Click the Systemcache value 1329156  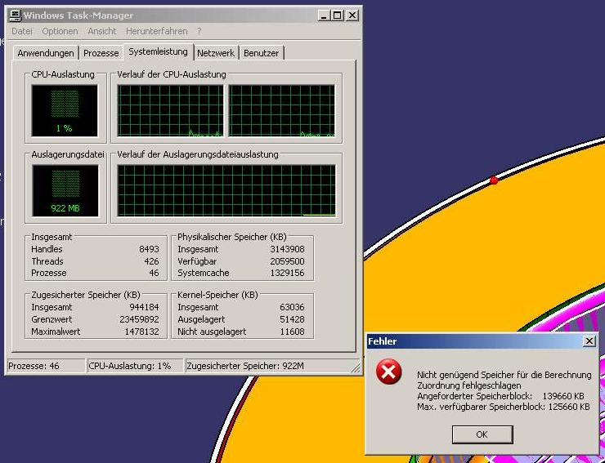tap(287, 273)
